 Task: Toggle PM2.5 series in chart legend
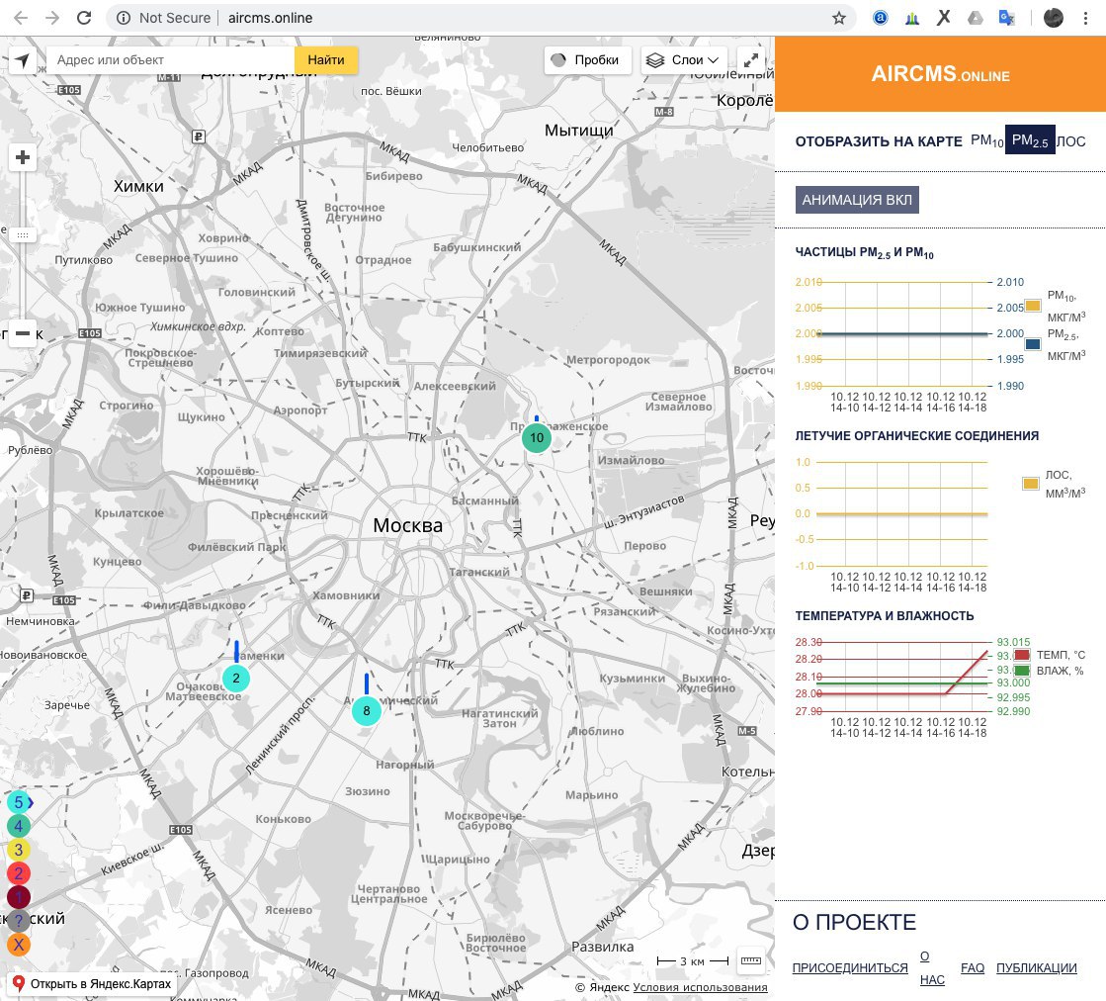tap(1033, 344)
